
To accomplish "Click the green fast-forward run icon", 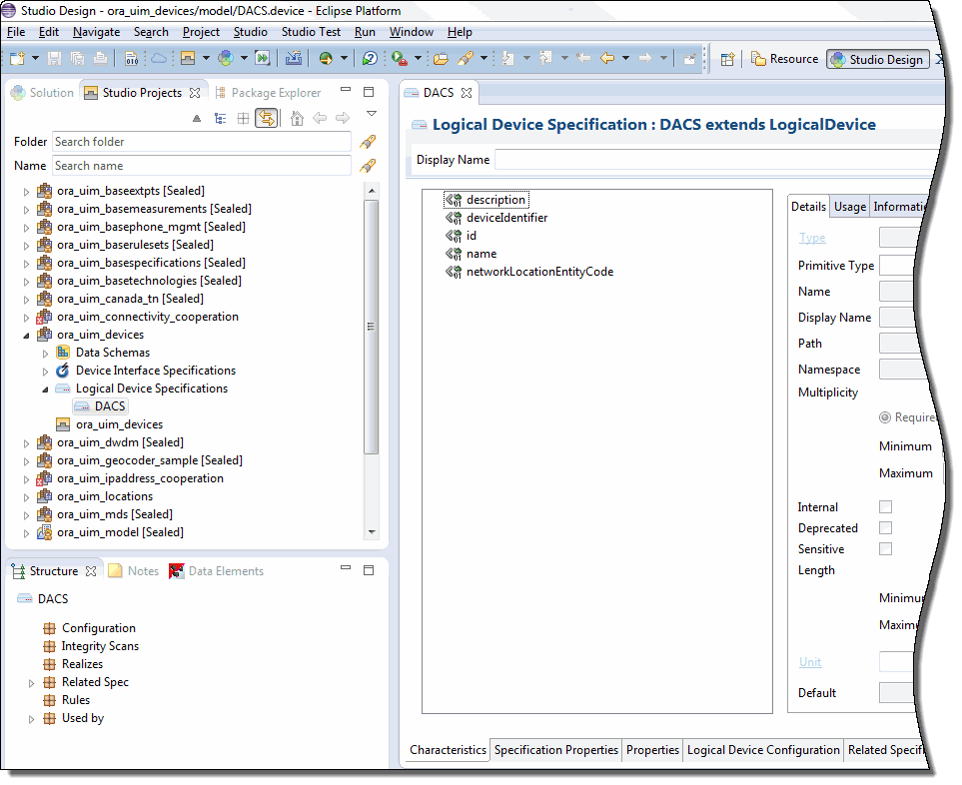I will coord(263,58).
